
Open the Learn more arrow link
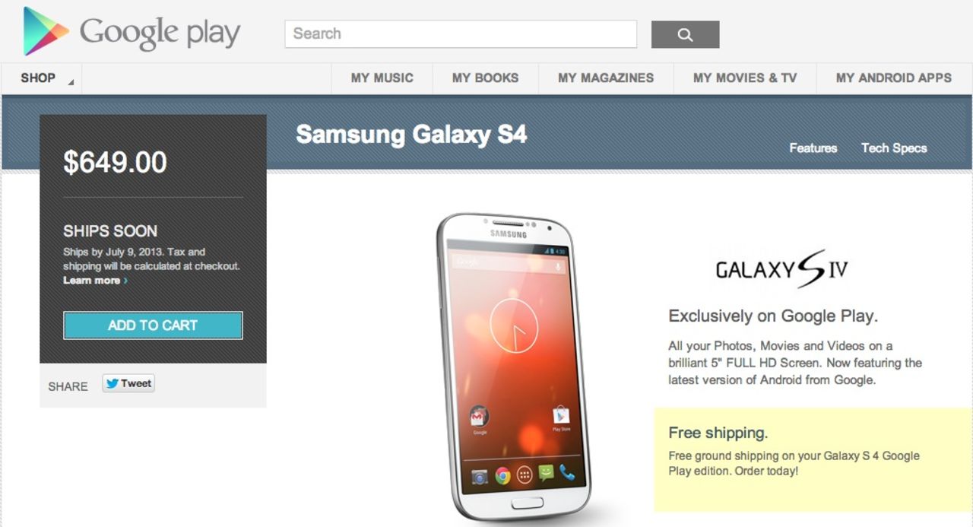click(x=95, y=281)
